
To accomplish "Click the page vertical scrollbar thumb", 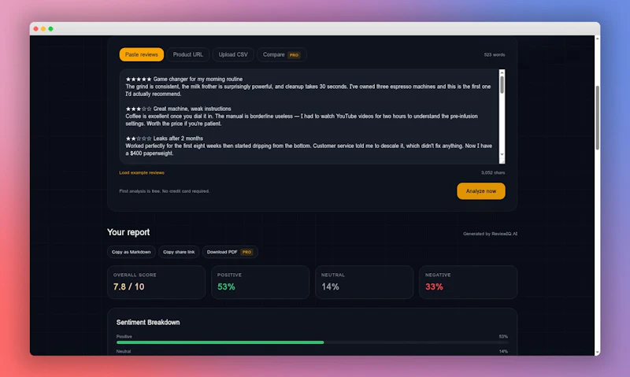I will (x=598, y=117).
